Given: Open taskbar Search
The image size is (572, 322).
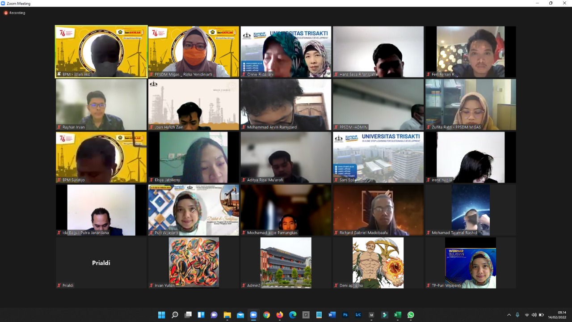Looking at the screenshot, I should pyautogui.click(x=175, y=315).
